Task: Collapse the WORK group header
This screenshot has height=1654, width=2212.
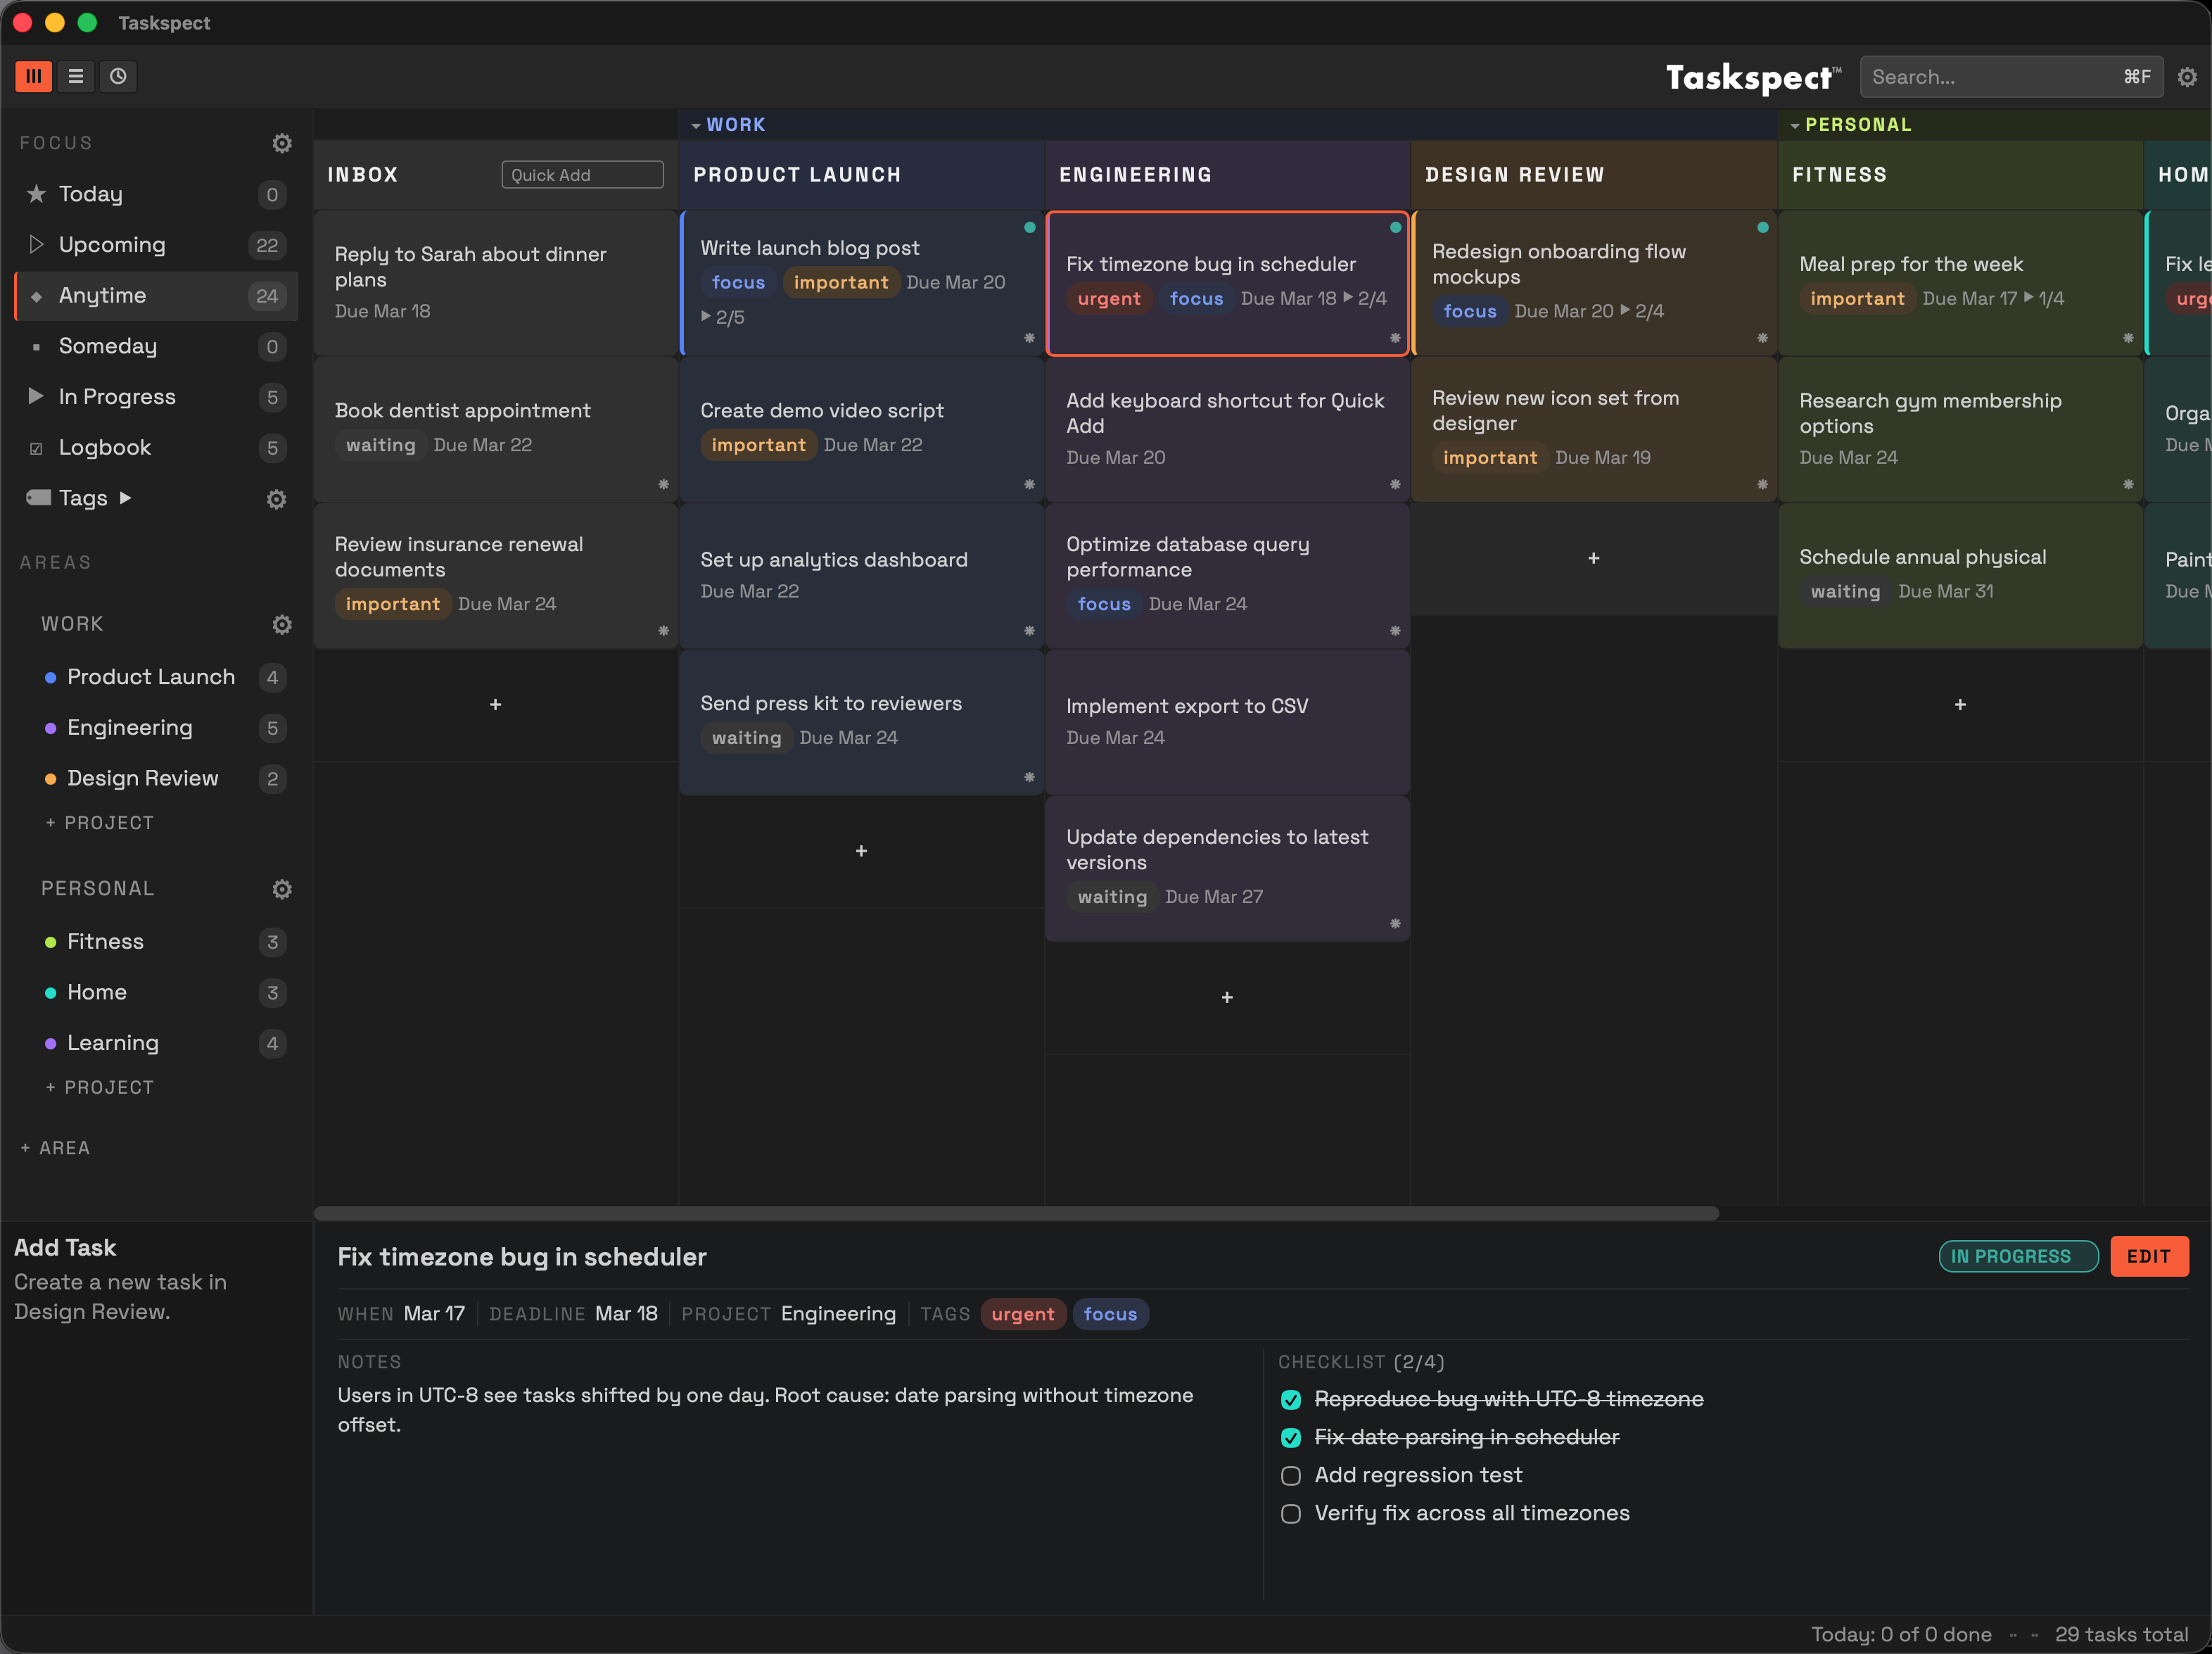Action: point(697,124)
